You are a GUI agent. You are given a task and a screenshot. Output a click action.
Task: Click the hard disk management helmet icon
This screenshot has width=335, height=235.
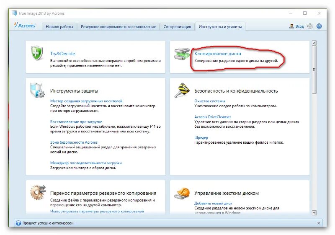(182, 194)
